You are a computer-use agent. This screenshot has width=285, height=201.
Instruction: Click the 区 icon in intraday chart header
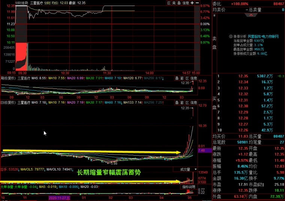click(x=169, y=3)
